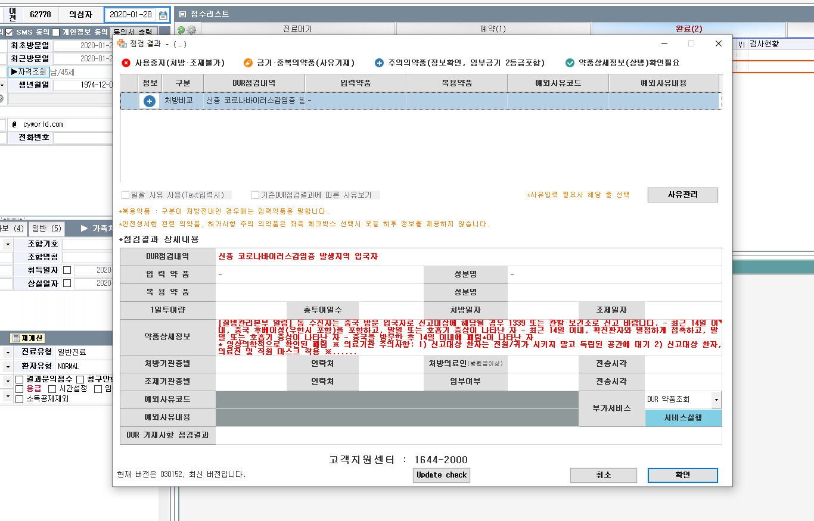Image resolution: width=814 pixels, height=521 pixels.
Task: Click the green 약품상세정보 checkmark icon
Action: coord(570,63)
